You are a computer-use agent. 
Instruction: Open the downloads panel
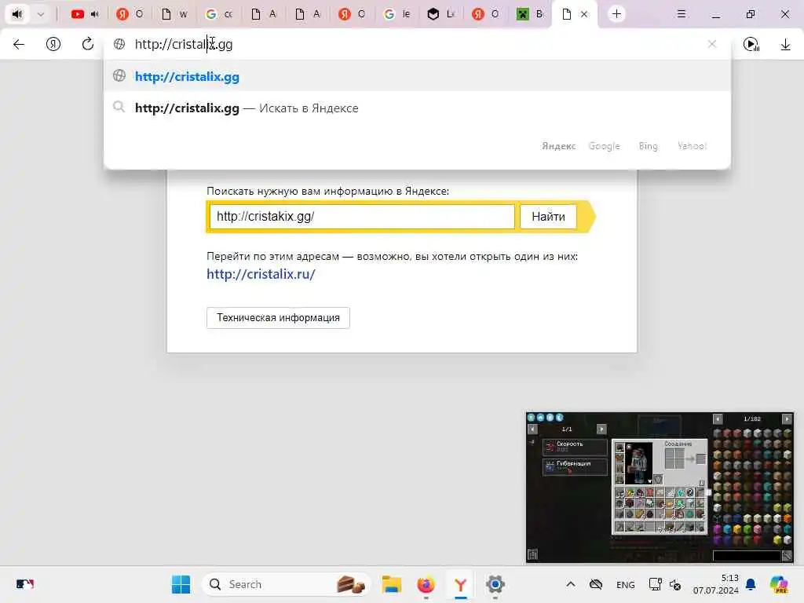click(x=785, y=45)
